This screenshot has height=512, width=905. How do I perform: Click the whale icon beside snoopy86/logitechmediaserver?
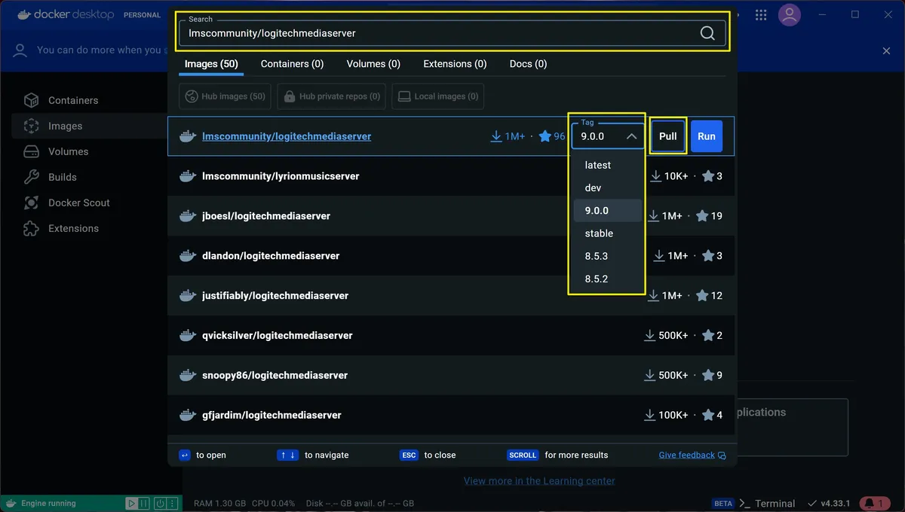pyautogui.click(x=188, y=376)
